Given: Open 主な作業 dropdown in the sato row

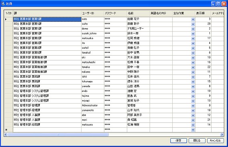Looking at the screenshot, I should (193, 19).
